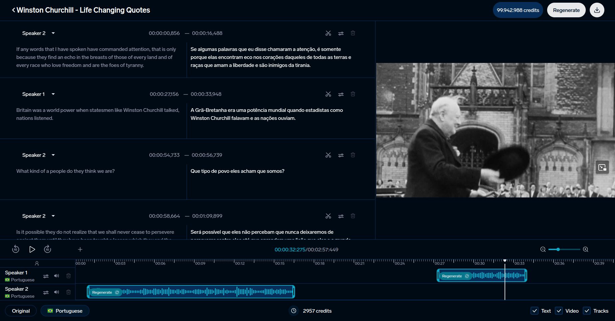615x321 pixels.
Task: Expand the Speaker 1 dropdown at 00:00:27,156
Action: pos(53,94)
